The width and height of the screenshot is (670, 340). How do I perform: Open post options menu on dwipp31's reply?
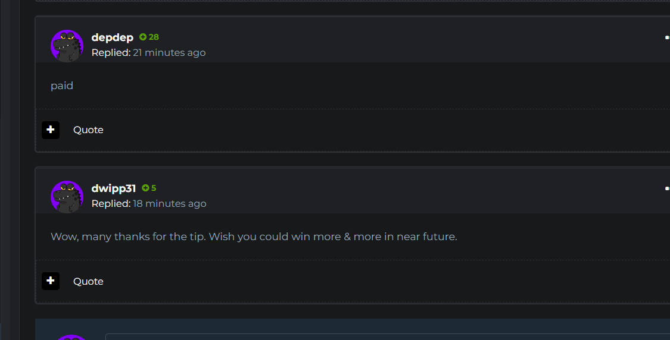click(666, 188)
